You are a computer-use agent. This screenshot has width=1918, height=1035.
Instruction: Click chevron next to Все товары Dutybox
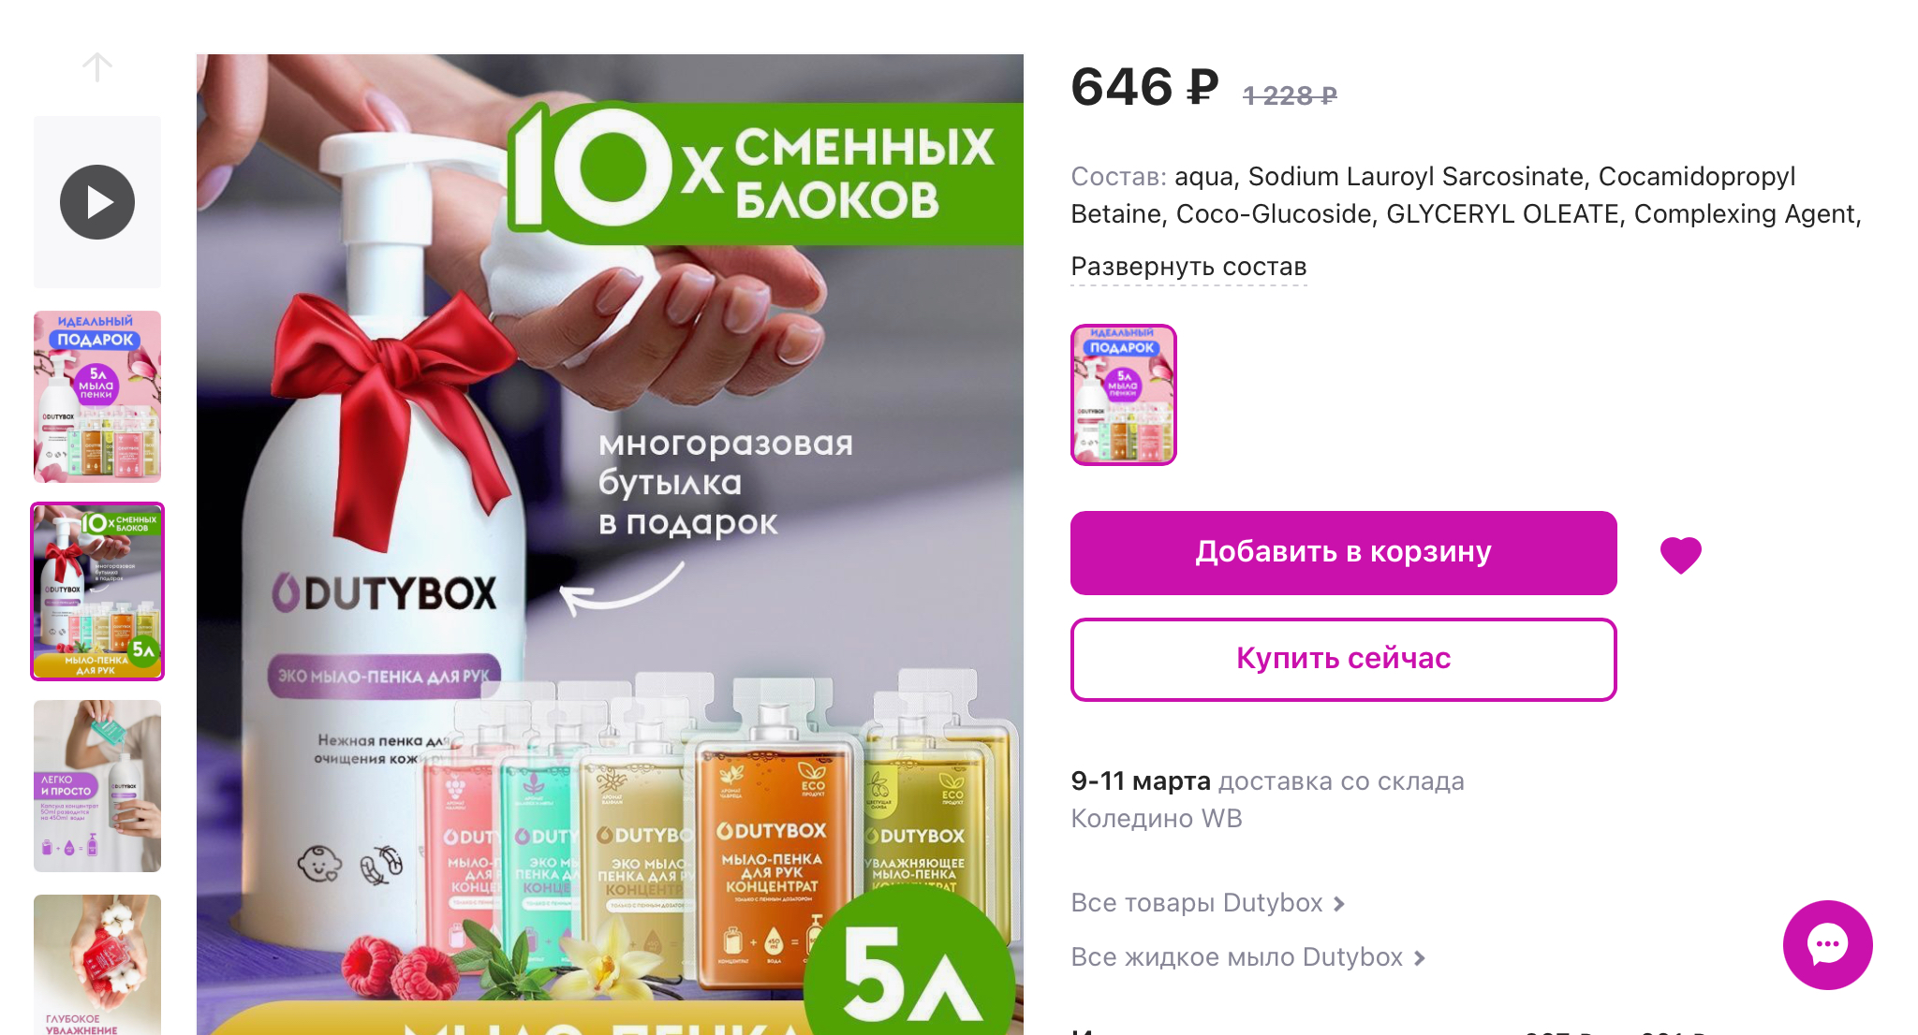pos(1339,904)
